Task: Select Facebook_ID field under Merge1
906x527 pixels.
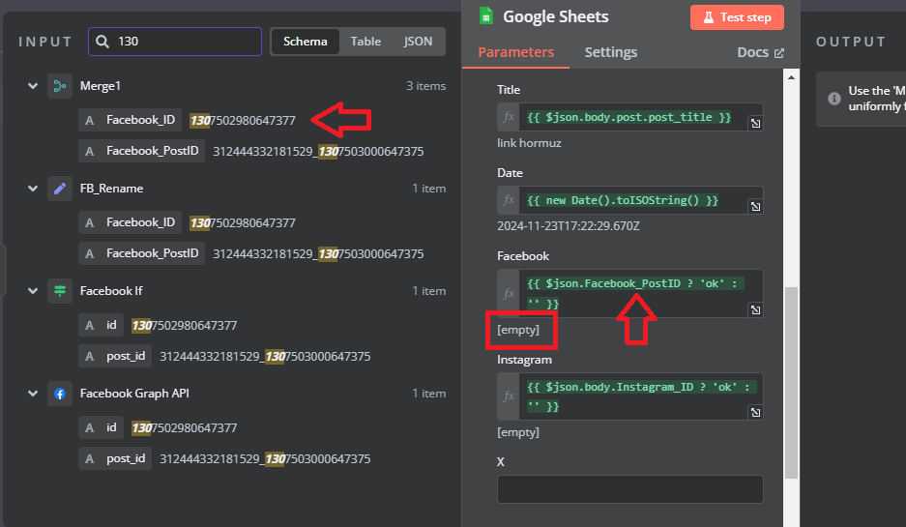Action: 131,120
